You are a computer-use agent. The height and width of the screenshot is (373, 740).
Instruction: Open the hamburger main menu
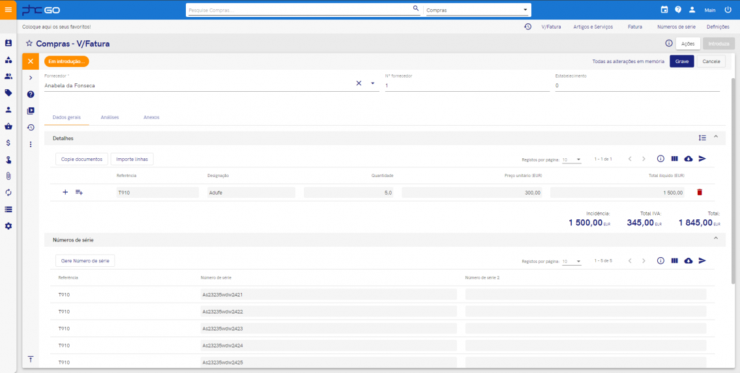coord(8,9)
